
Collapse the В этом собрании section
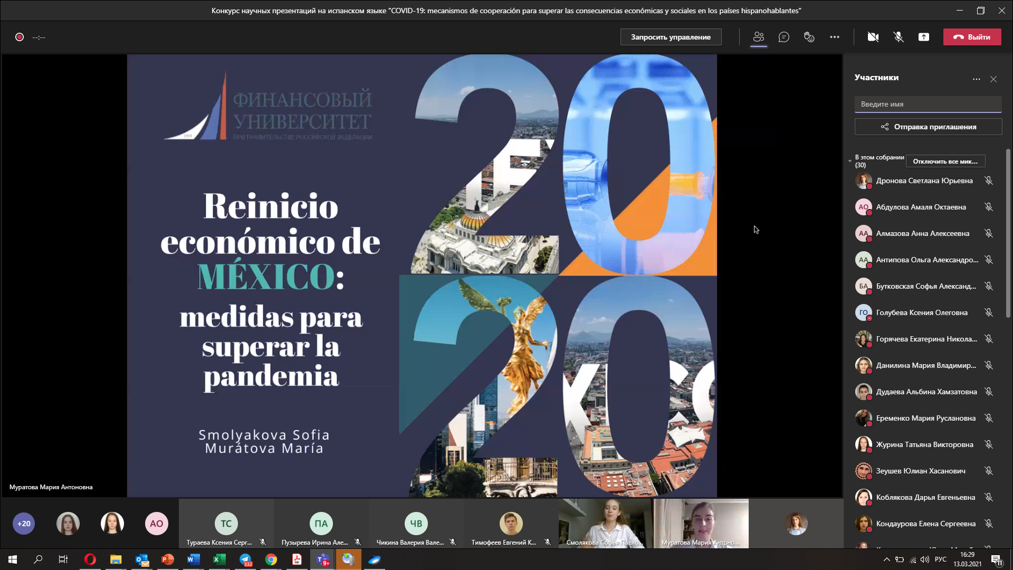[850, 161]
